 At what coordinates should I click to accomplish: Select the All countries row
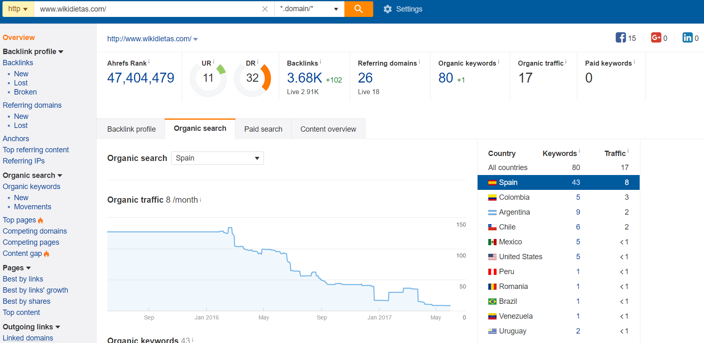coord(558,168)
